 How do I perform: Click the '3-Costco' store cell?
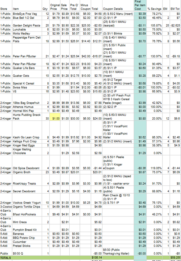tap(6, 207)
